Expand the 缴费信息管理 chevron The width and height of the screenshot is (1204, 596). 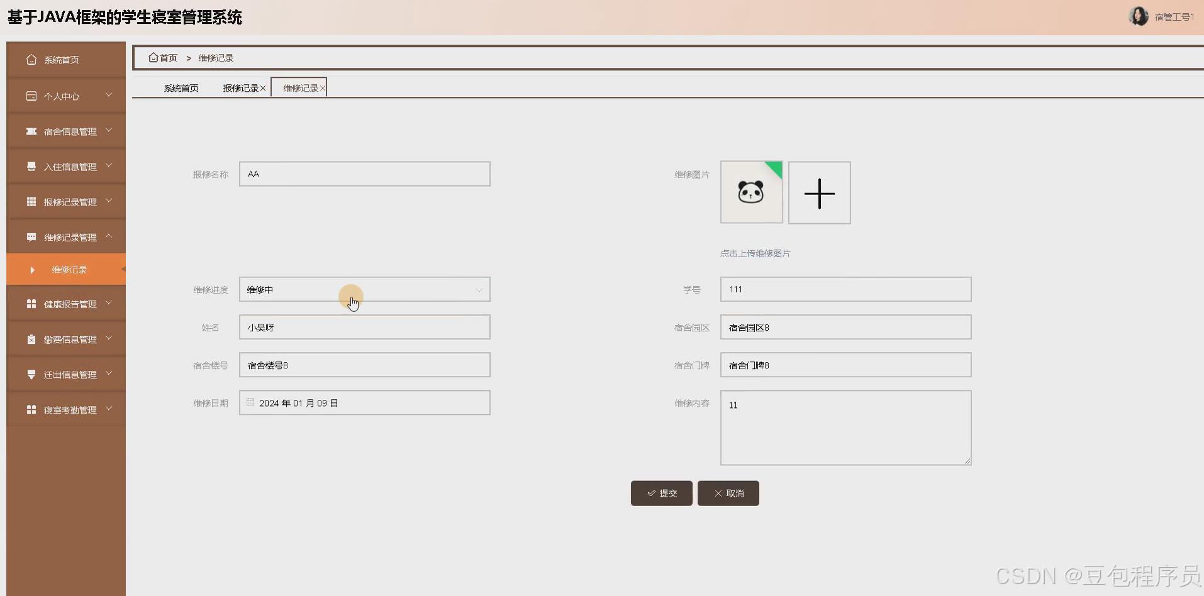[109, 338]
